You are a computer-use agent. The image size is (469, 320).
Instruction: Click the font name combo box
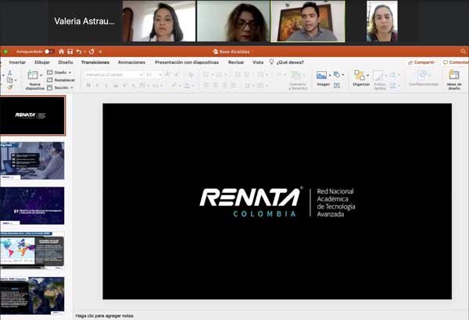click(x=114, y=74)
